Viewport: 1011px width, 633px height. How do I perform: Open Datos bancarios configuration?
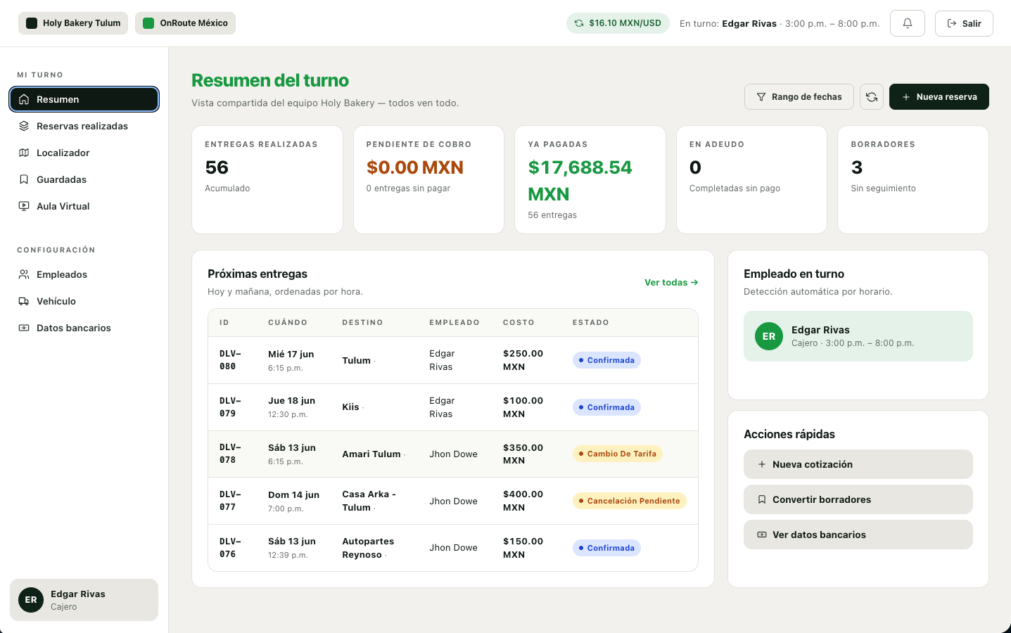point(84,328)
